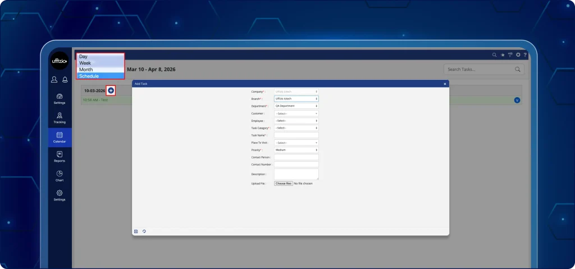Screen dimensions: 575x269
Task: Click the No file chosen text
Action: [x=303, y=184]
